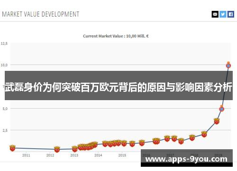
Task: Click the 2011 x-axis label
Action: (x=26, y=155)
